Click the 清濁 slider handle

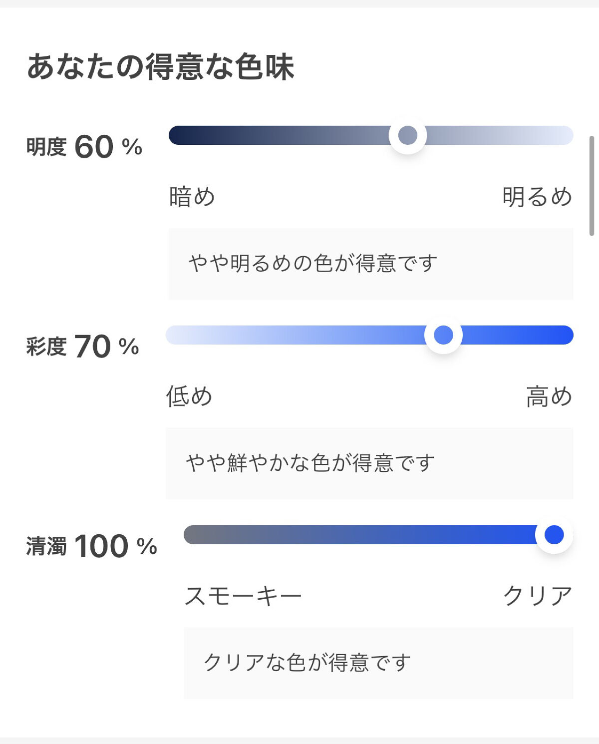coord(554,535)
